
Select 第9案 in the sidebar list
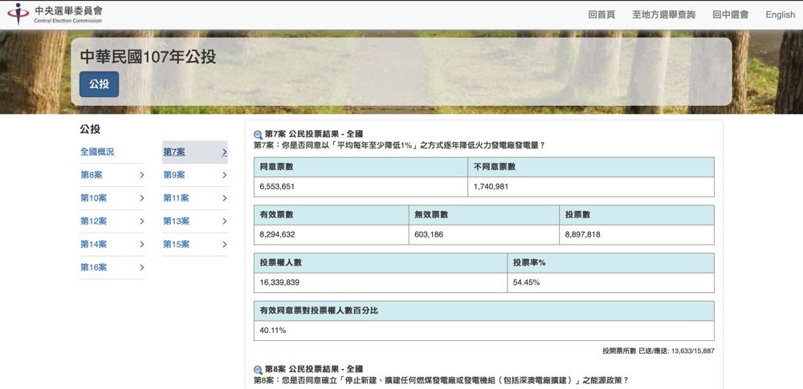tap(174, 175)
